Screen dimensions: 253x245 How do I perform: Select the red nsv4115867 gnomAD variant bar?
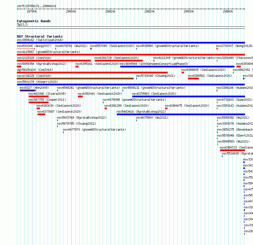click(131, 55)
